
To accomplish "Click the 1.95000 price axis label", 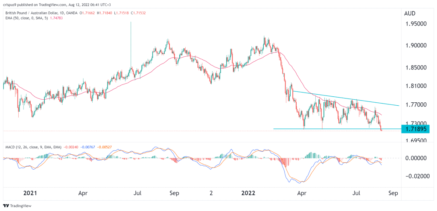I will pos(417,24).
